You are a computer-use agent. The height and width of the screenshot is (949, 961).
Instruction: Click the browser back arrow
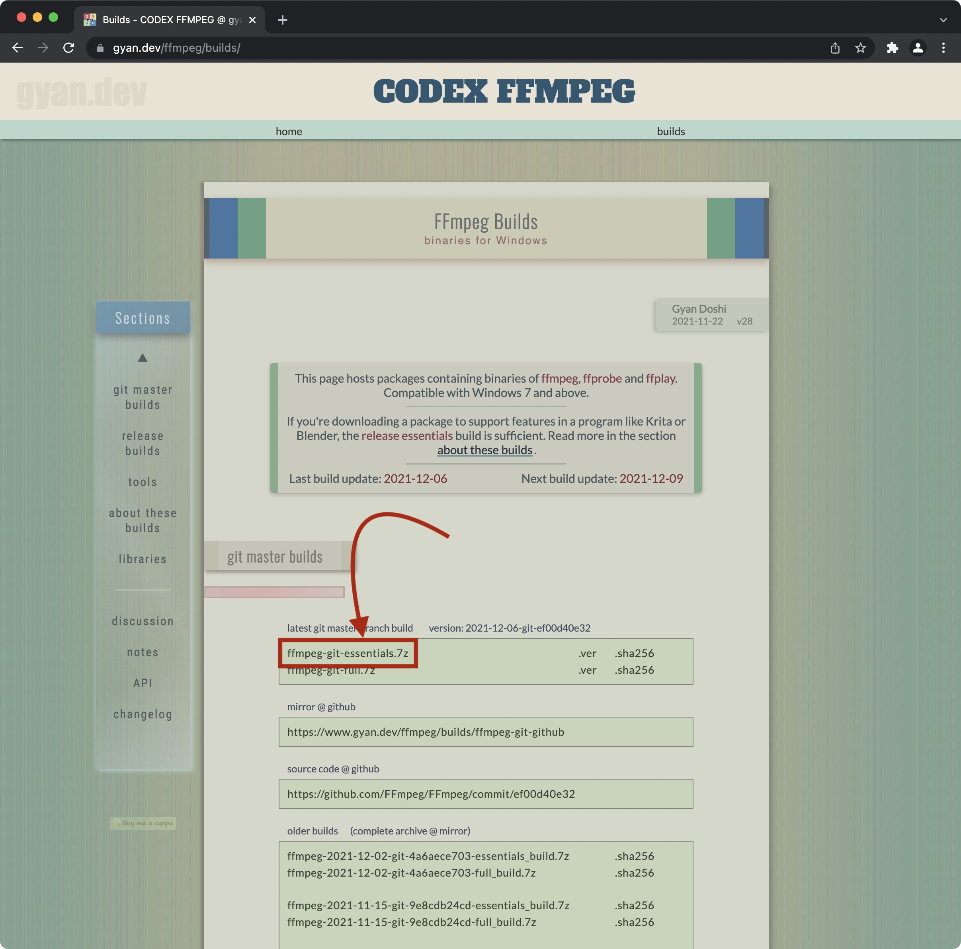point(18,48)
